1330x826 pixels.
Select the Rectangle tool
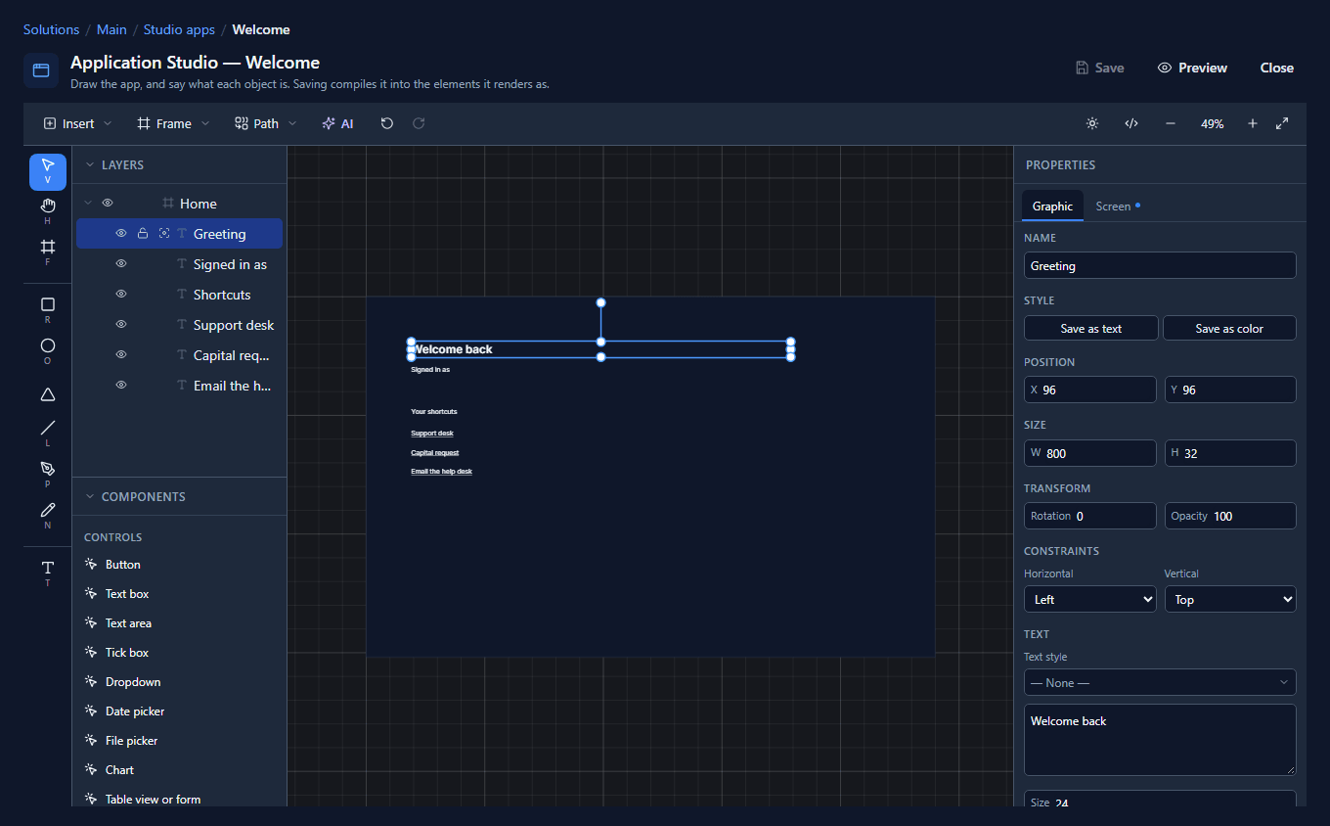click(48, 310)
